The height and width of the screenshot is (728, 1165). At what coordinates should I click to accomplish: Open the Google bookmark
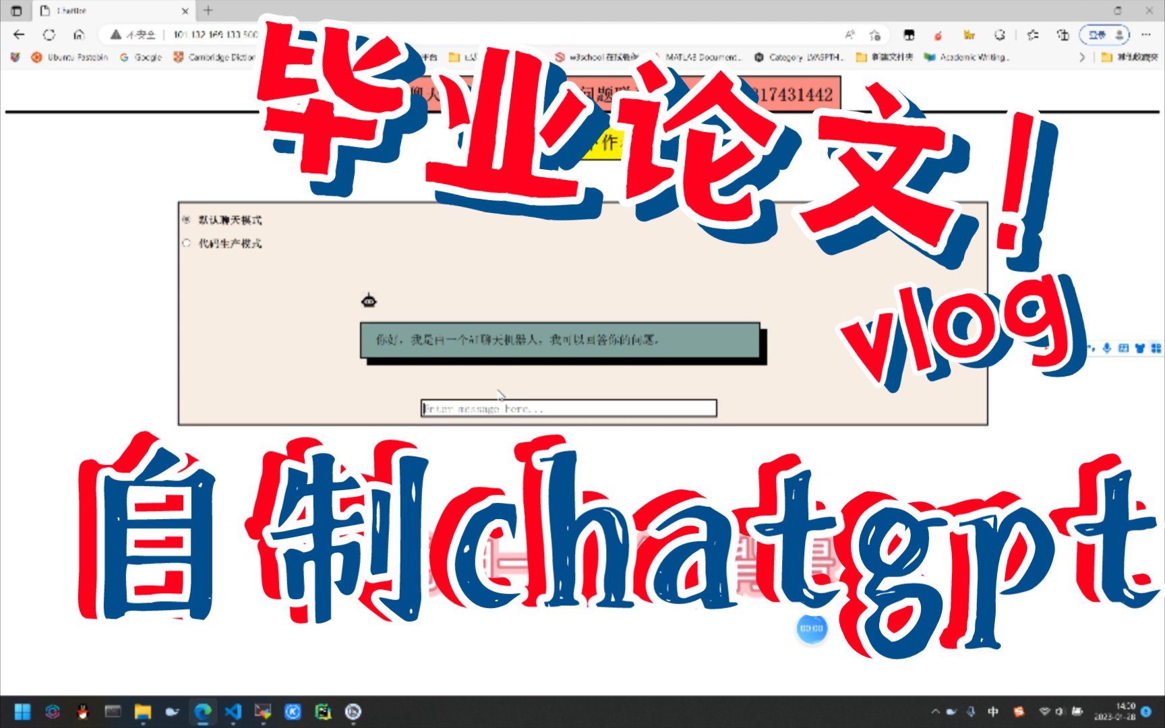click(x=141, y=57)
